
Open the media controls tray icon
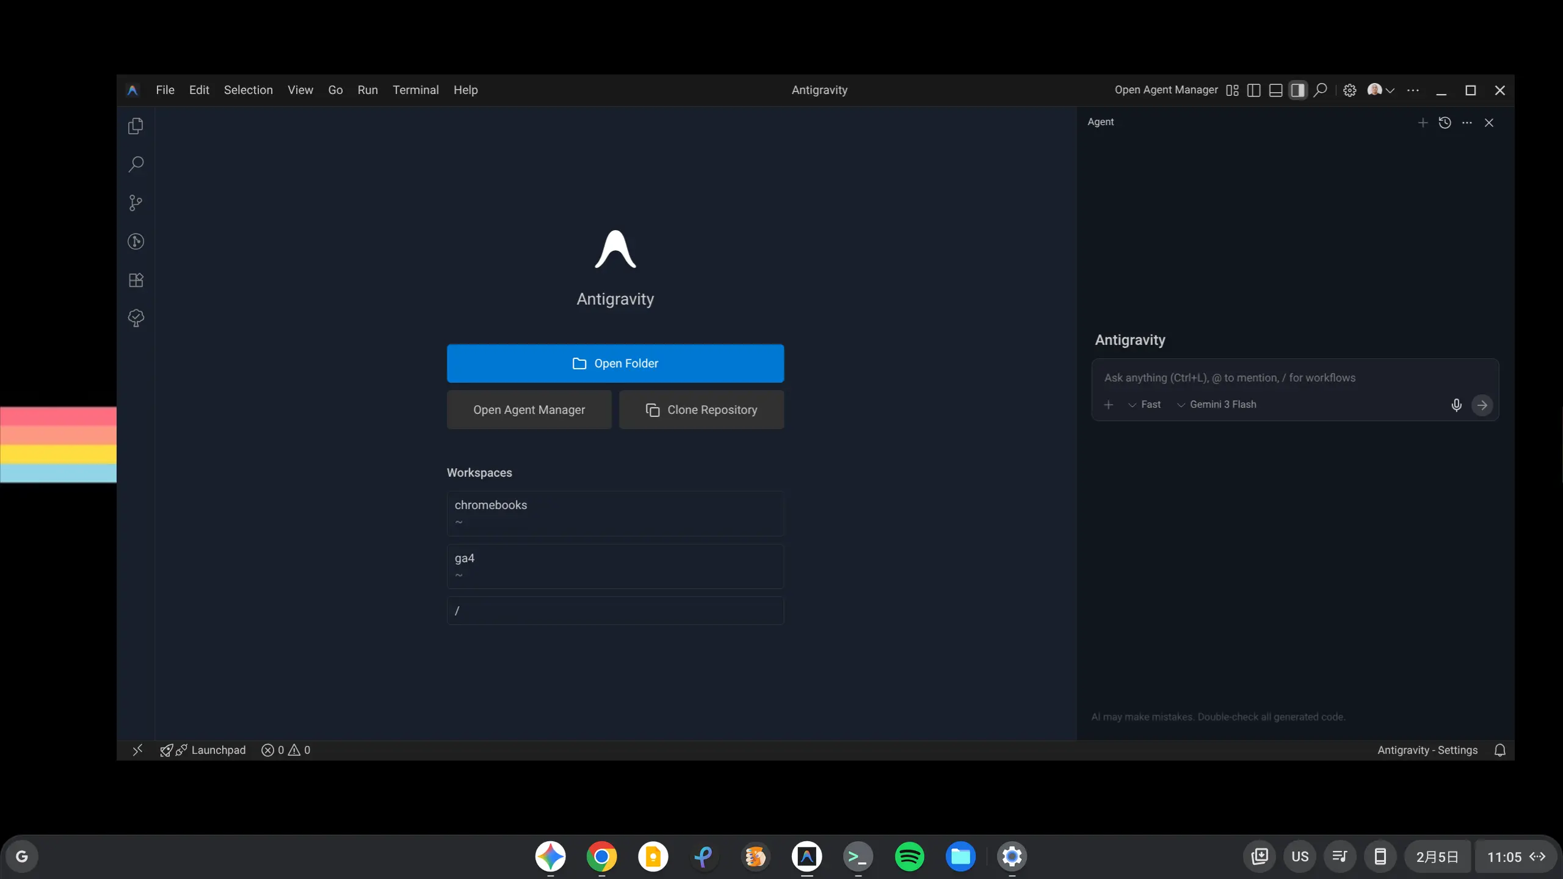pyautogui.click(x=1340, y=856)
